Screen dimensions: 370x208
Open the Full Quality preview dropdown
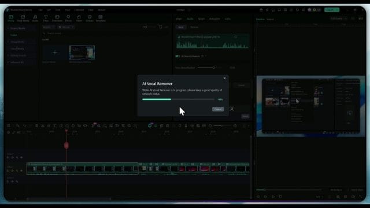pyautogui.click(x=339, y=18)
